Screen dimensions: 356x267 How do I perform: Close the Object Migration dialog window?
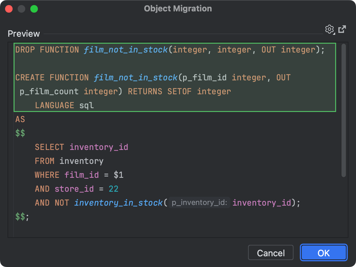click(x=9, y=9)
